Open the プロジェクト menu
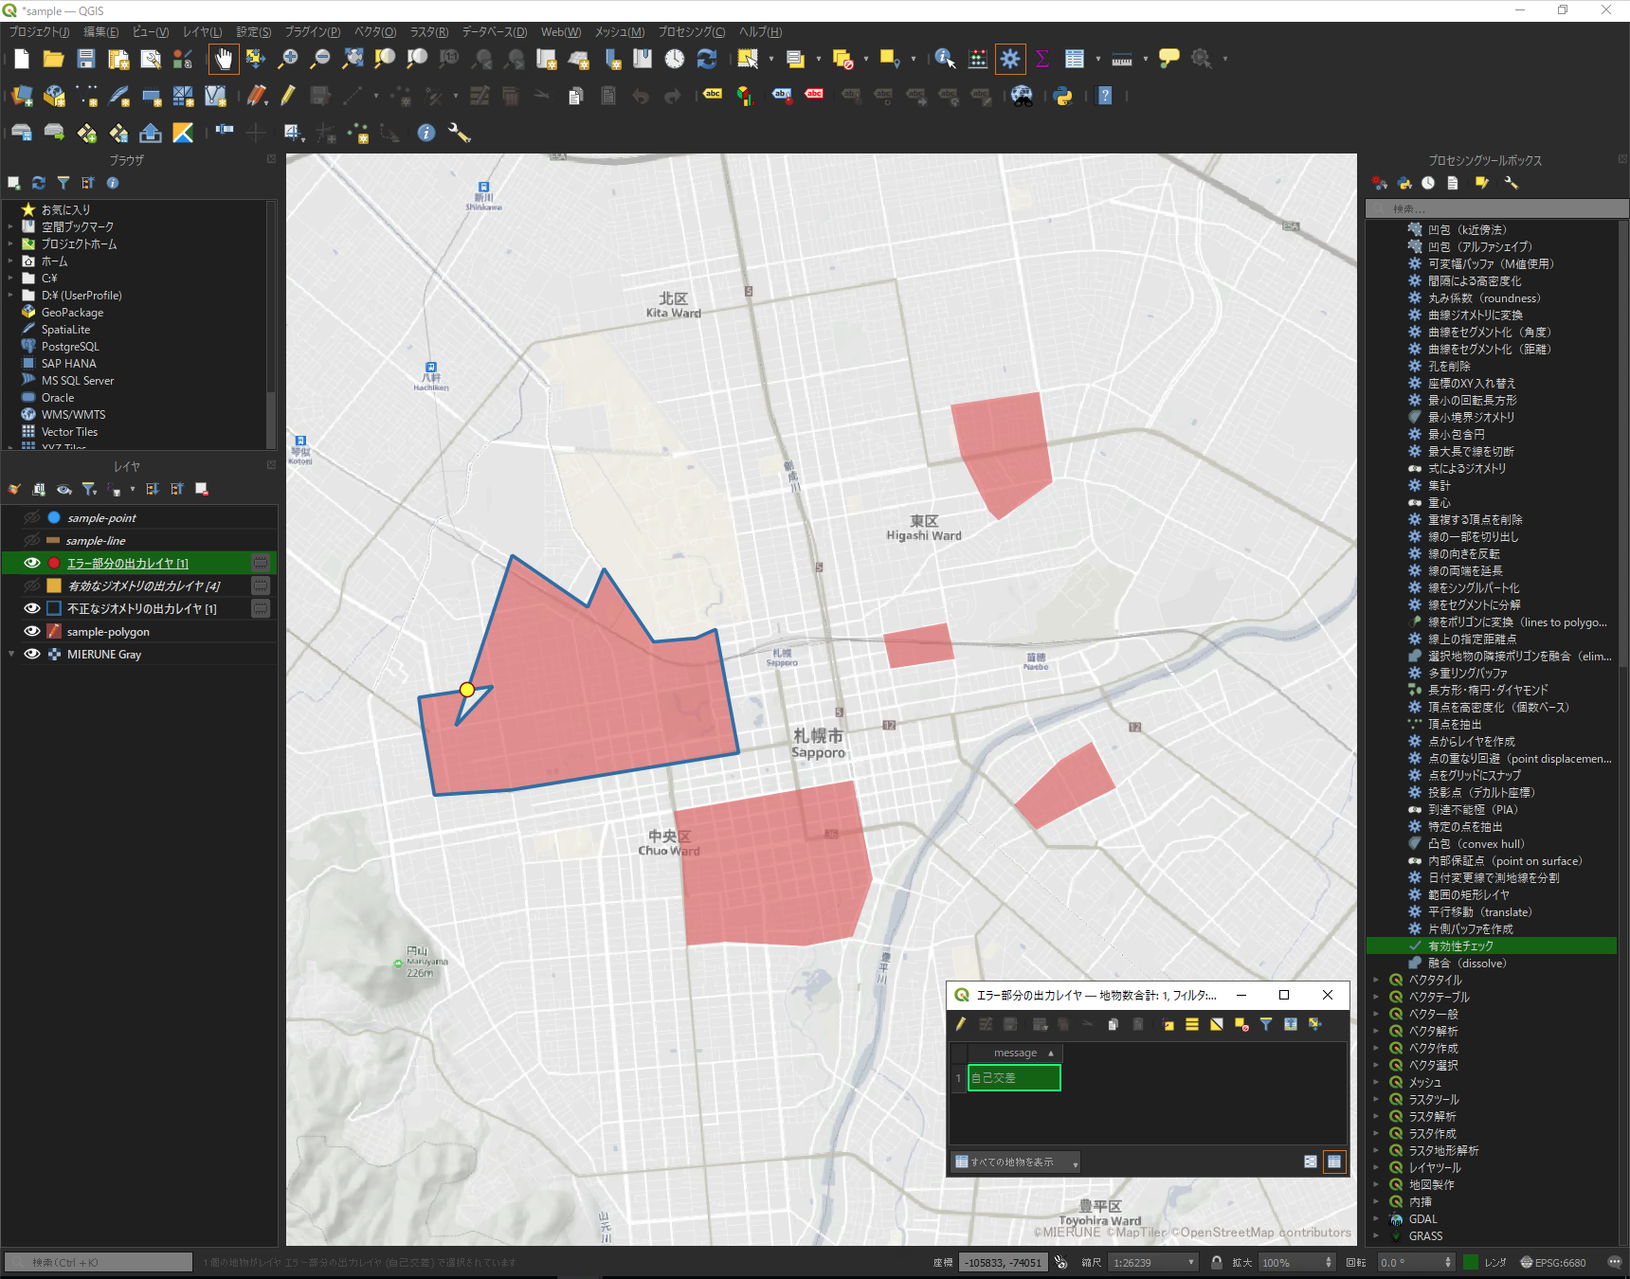The image size is (1630, 1279). pyautogui.click(x=39, y=31)
